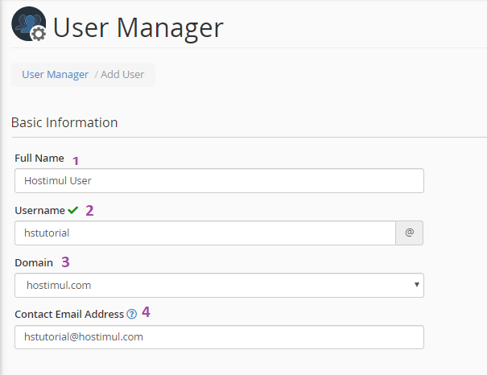Click the purple number 3 annotation

[x=66, y=262]
